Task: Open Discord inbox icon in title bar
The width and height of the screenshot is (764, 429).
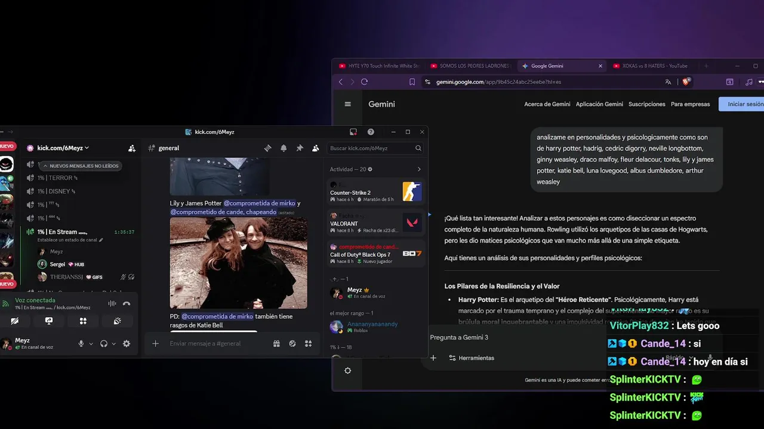Action: (x=353, y=132)
